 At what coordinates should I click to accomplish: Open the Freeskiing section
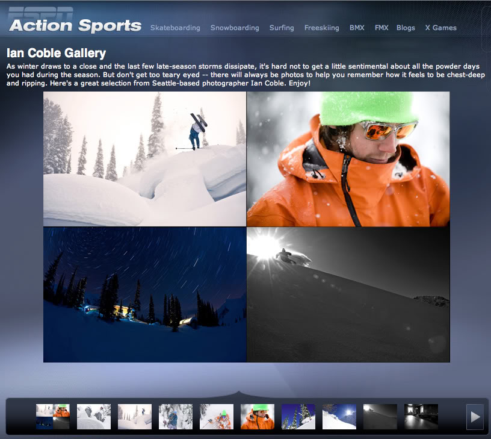(x=321, y=28)
